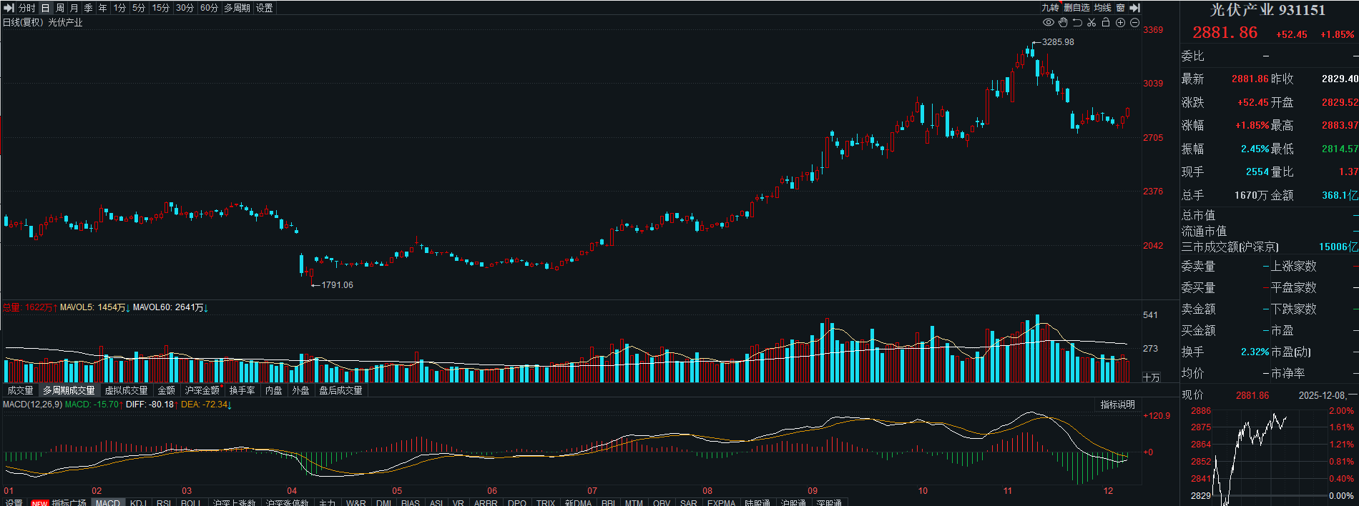This screenshot has height=506, width=1359.
Task: Switch to 30分 chart period
Action: (185, 8)
